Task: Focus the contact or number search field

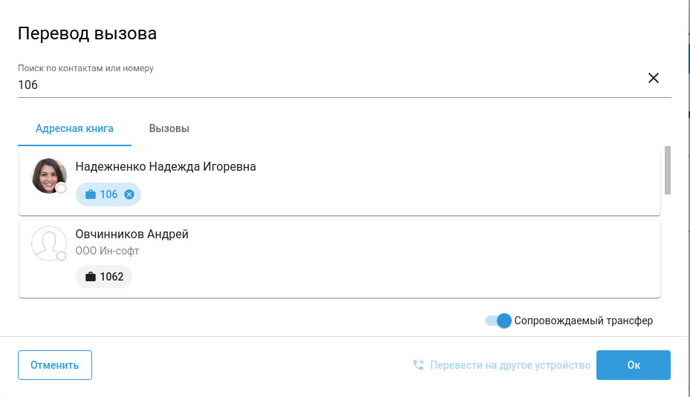Action: tap(327, 85)
